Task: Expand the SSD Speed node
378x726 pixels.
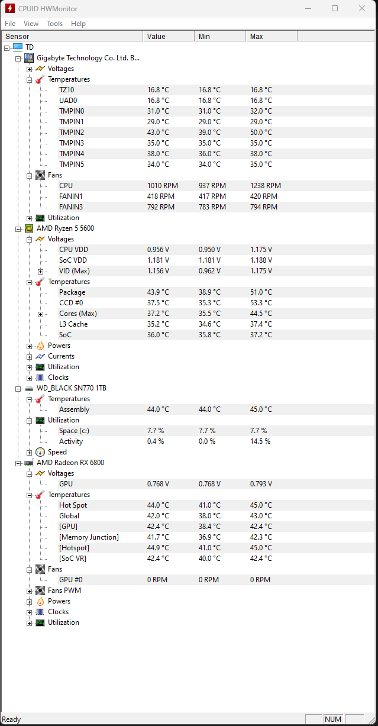Action: (29, 452)
